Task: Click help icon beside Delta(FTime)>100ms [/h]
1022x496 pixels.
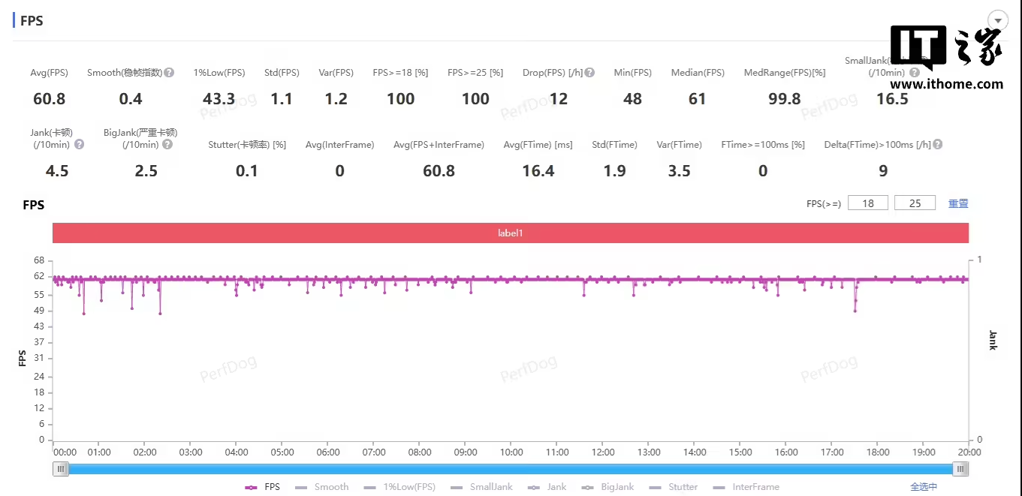Action: click(x=937, y=144)
